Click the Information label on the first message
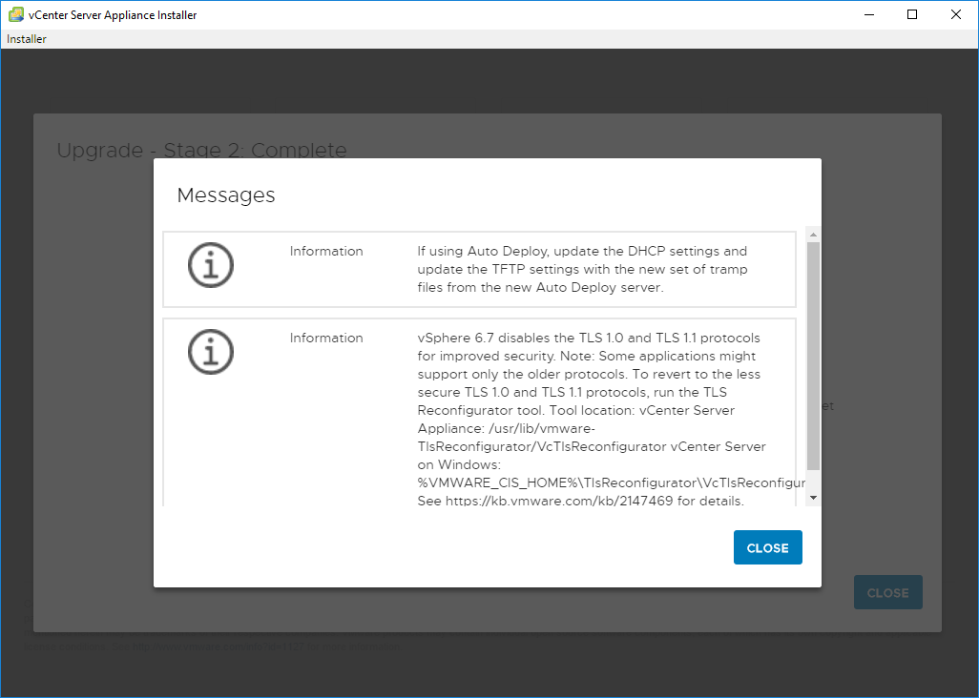Image resolution: width=979 pixels, height=698 pixels. click(326, 251)
